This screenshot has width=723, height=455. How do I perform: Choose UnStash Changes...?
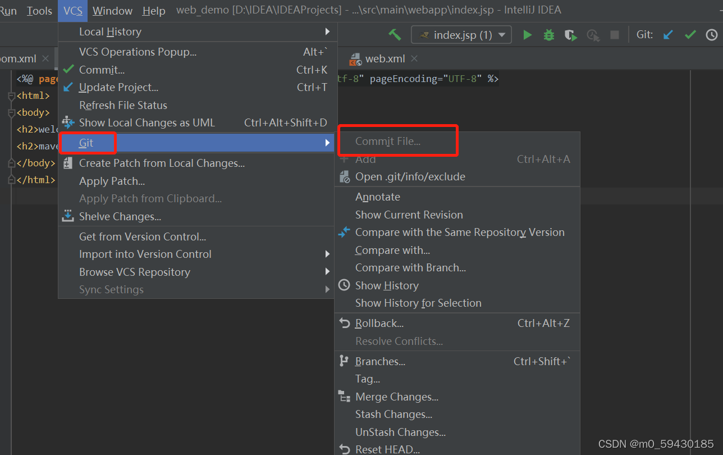coord(457,432)
